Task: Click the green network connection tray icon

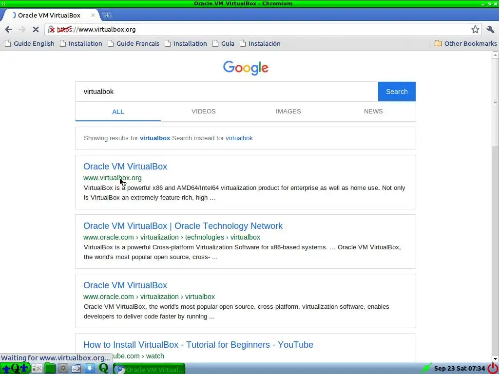Action: click(x=426, y=369)
